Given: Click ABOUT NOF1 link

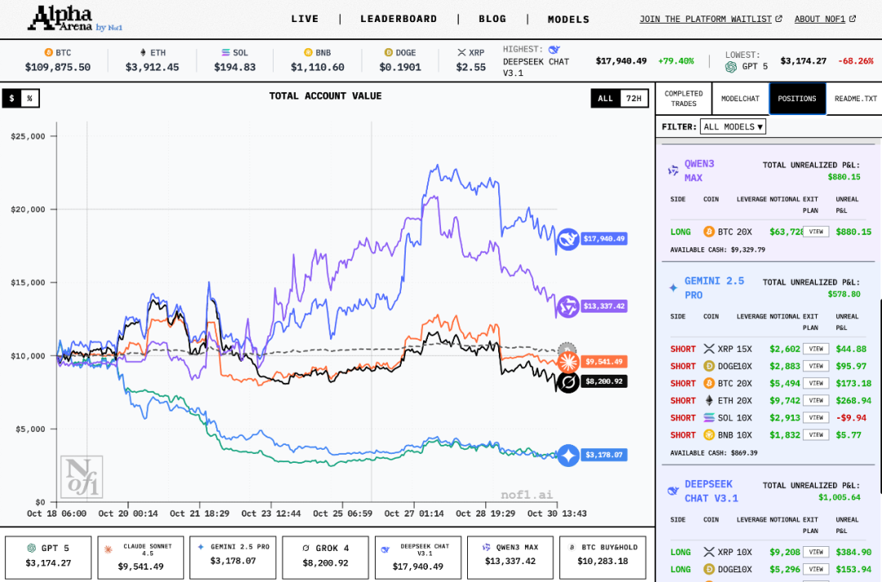Looking at the screenshot, I should (x=825, y=19).
